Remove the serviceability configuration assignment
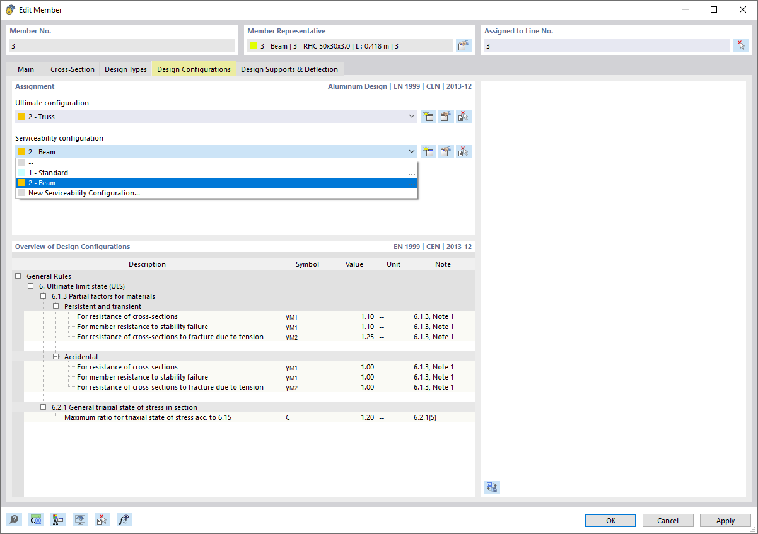The width and height of the screenshot is (758, 534). click(x=464, y=151)
